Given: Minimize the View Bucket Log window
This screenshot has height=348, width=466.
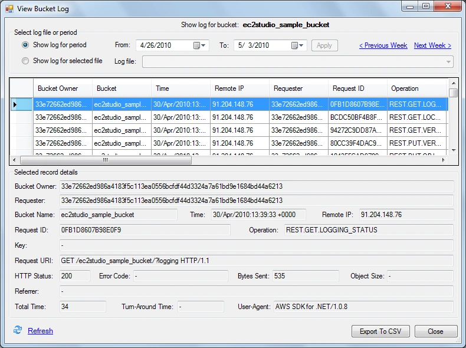Looking at the screenshot, I should pos(410,6).
